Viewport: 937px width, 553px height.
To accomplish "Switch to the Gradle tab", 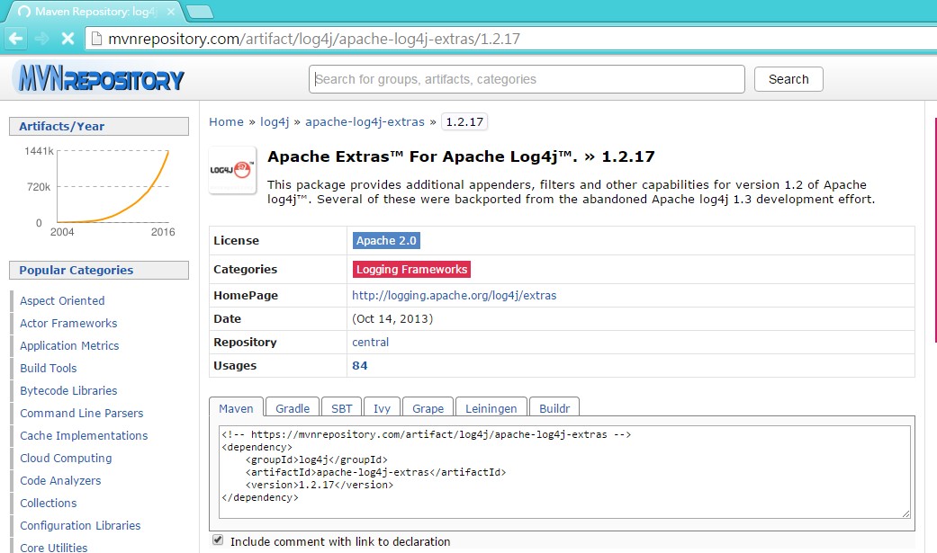I will coord(292,407).
